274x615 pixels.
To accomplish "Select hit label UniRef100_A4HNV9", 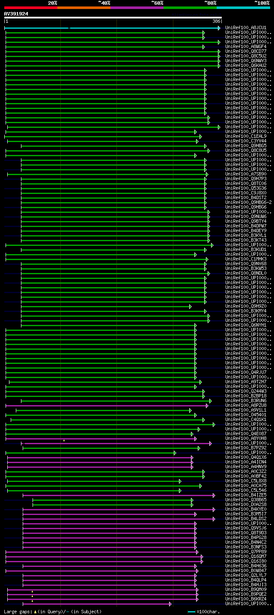I will coord(246,467).
